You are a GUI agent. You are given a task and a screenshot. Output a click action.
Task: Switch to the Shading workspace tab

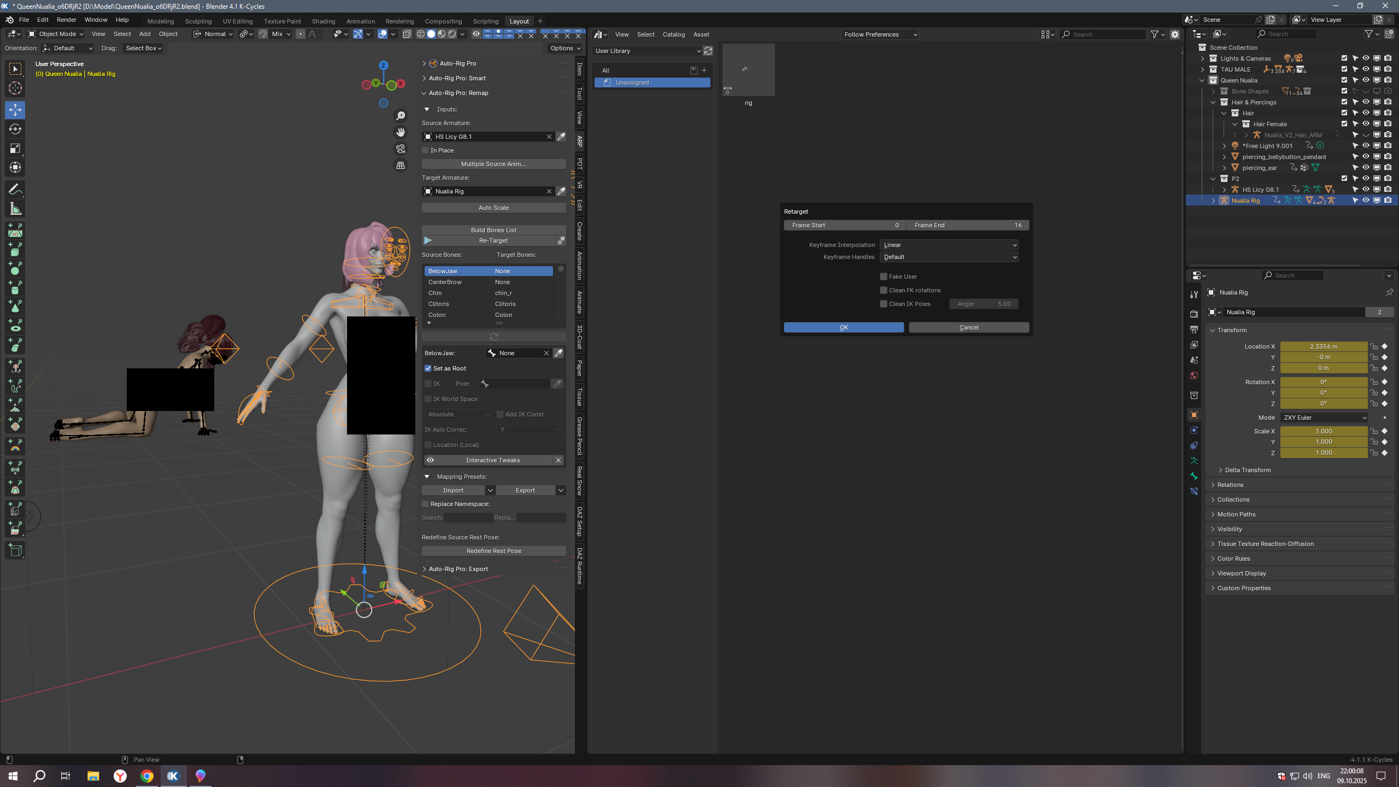tap(324, 21)
